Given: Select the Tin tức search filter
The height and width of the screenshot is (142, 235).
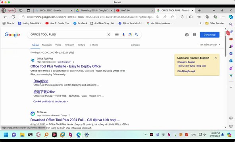Looking at the screenshot, I should tap(81, 45).
